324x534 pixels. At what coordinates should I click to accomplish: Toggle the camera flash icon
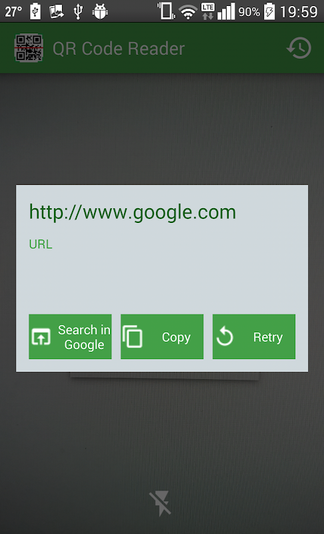[160, 503]
